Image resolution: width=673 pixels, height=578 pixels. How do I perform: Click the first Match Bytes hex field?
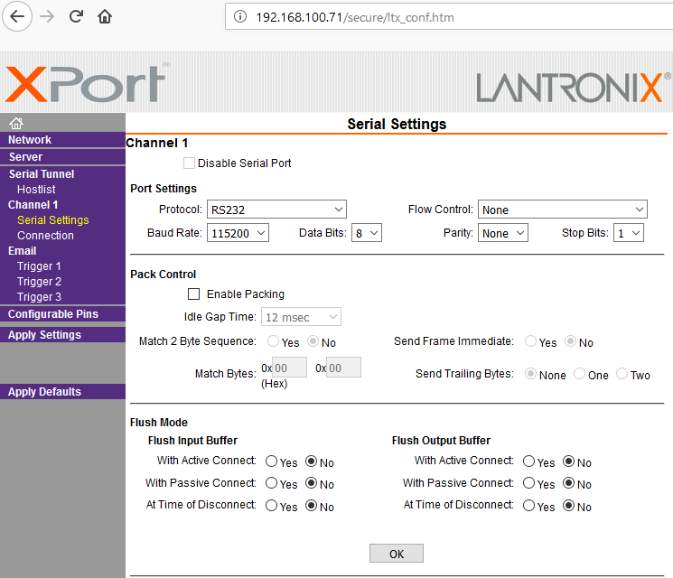290,368
